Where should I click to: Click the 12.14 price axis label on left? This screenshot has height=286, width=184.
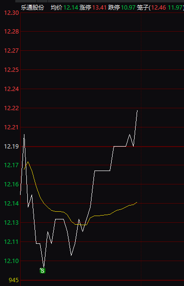(x=11, y=204)
